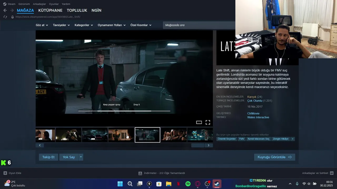The height and width of the screenshot is (189, 337).
Task: Switch to the KÜTÜPHANE tab
Action: point(50,10)
